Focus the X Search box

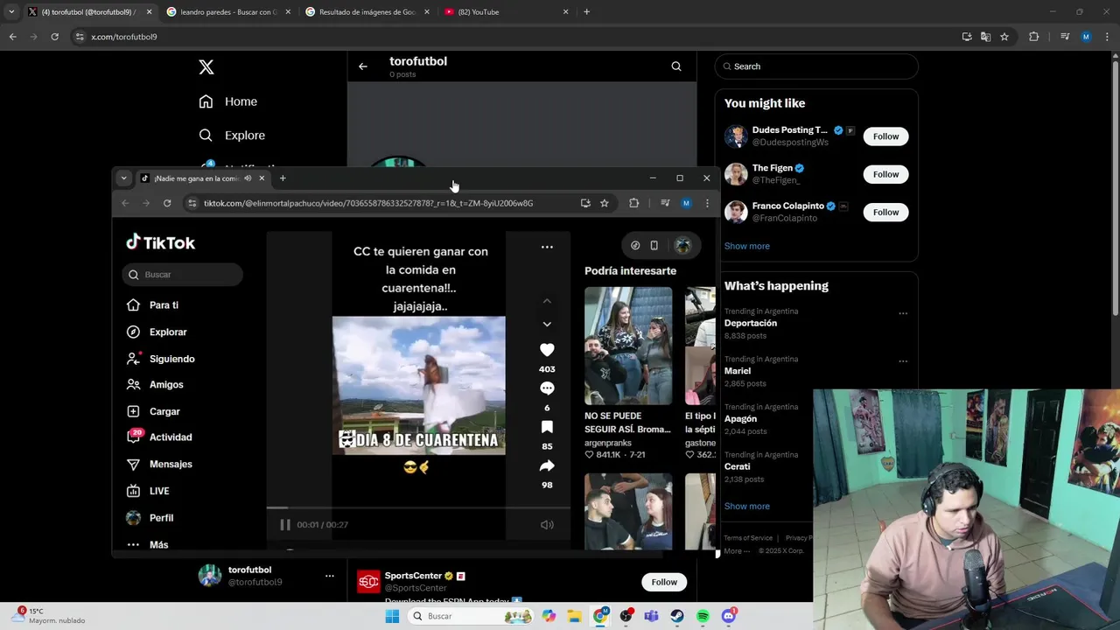(x=816, y=66)
